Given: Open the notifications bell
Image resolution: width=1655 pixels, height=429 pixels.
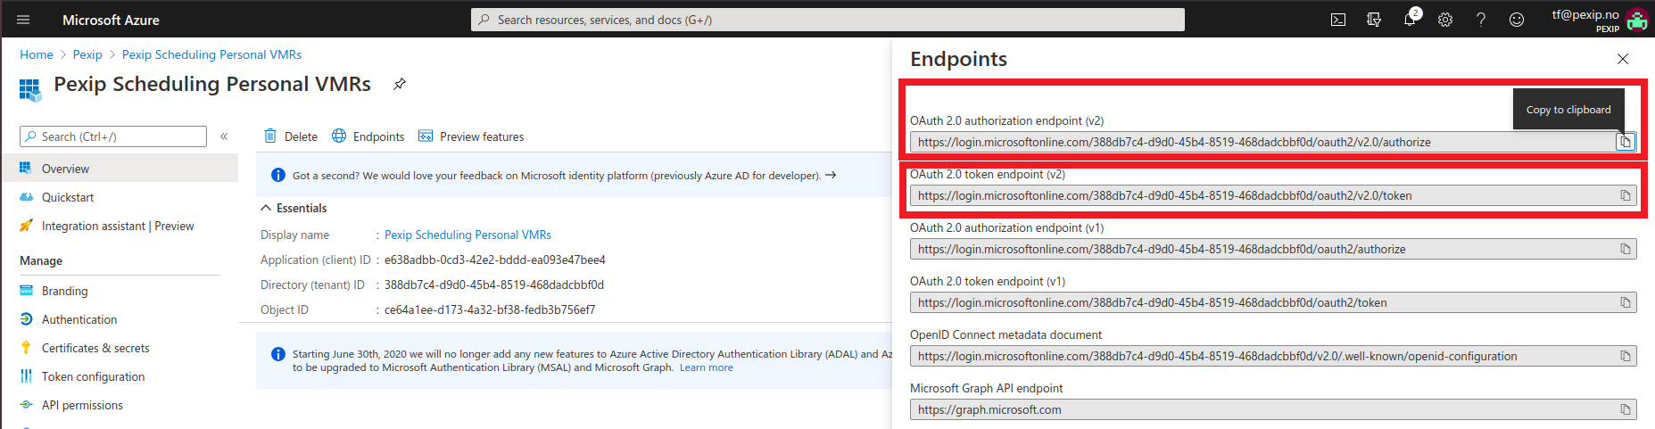Looking at the screenshot, I should [x=1410, y=20].
